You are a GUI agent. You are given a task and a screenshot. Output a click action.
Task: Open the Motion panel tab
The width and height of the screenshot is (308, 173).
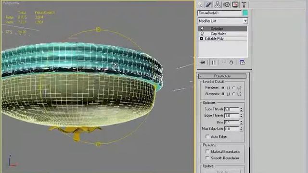[227, 4]
